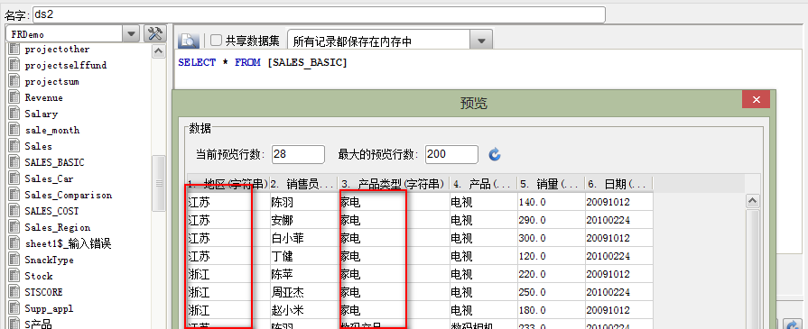Select the projectselffund table

click(65, 66)
